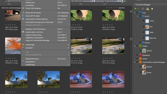The width and height of the screenshot is (167, 94).
Task: Choose Uppdatera miniatyrbild menu item
Action: coord(46,38)
